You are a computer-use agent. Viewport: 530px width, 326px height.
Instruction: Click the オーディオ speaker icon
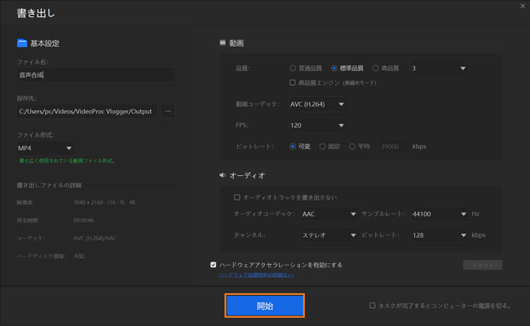(x=223, y=175)
